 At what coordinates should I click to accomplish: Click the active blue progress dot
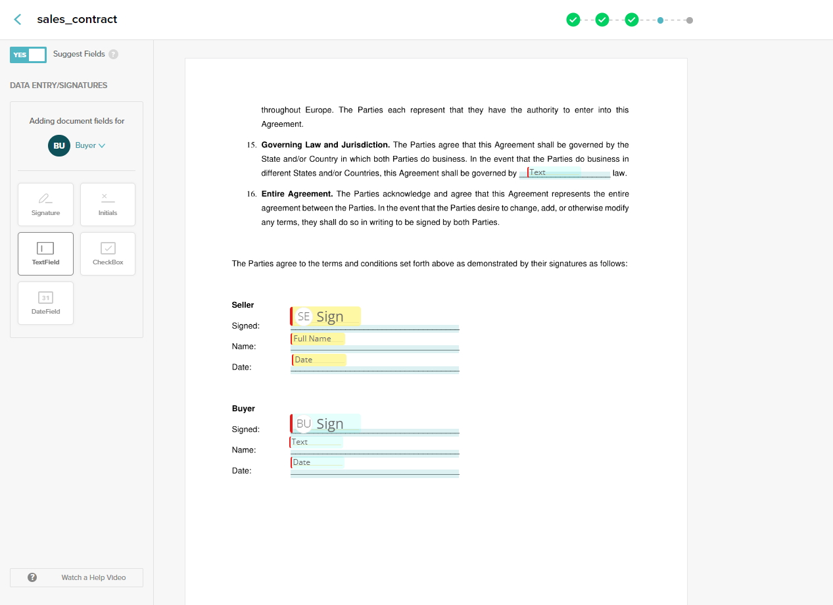coord(660,20)
